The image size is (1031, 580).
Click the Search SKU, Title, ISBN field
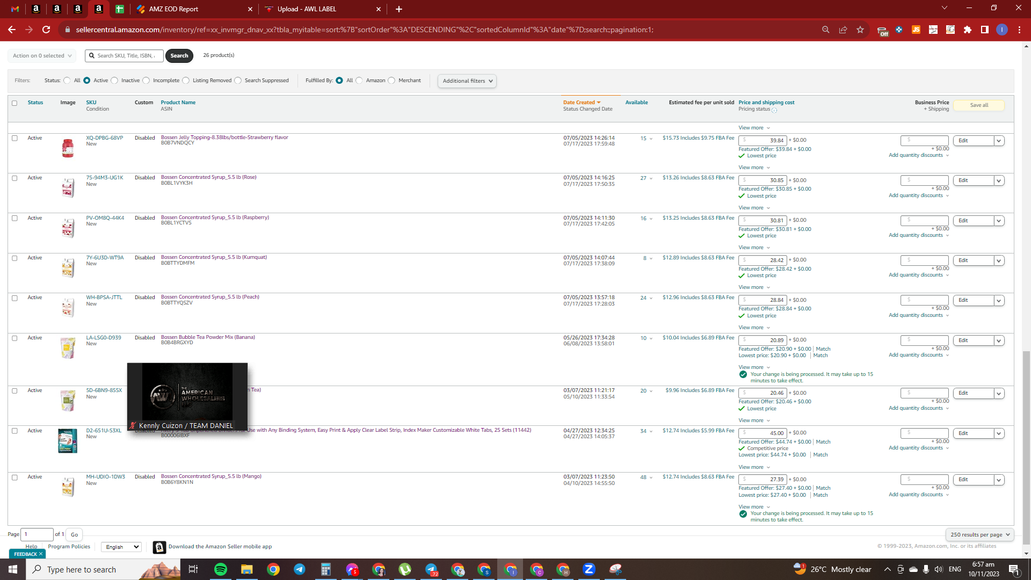124,56
